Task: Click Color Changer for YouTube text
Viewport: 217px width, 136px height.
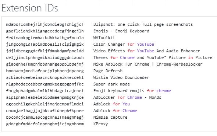Action: point(124,44)
